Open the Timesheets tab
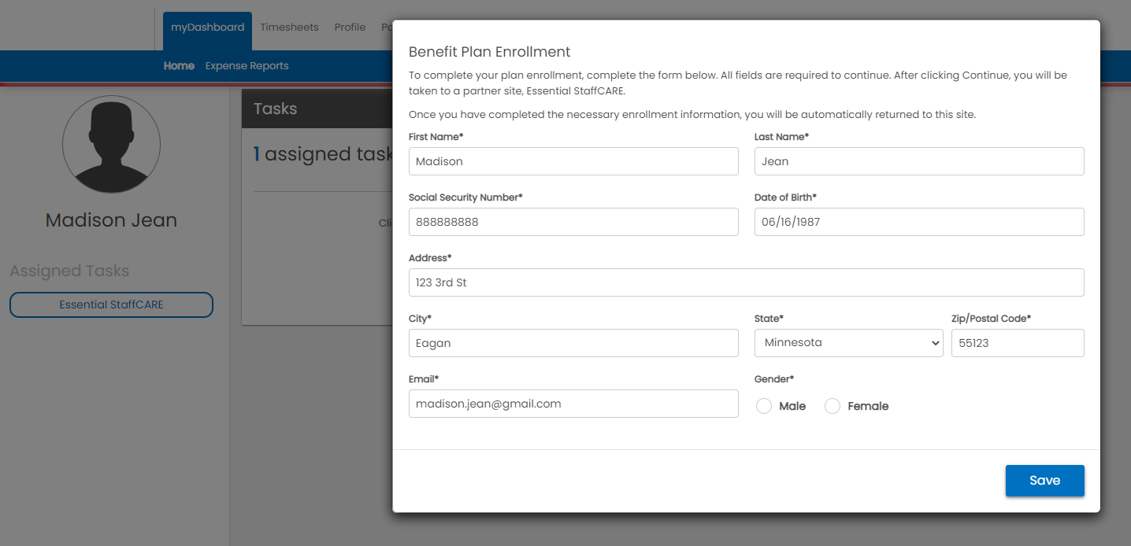Viewport: 1131px width, 546px height. 289,28
